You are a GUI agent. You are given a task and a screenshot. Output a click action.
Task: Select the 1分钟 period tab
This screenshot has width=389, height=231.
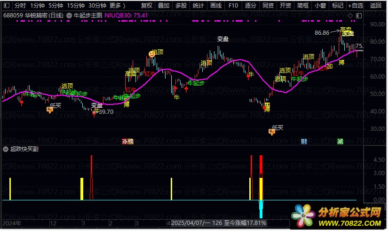pos(37,5)
